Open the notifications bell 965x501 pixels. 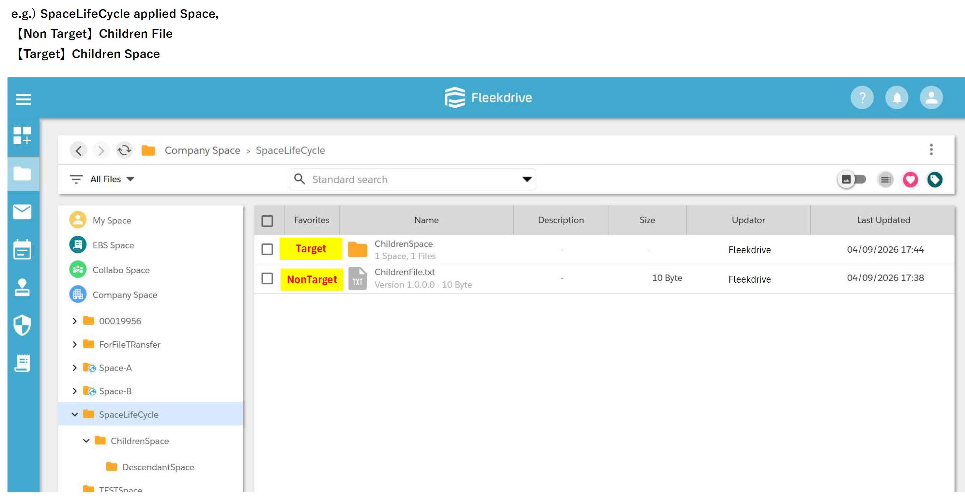(x=896, y=98)
